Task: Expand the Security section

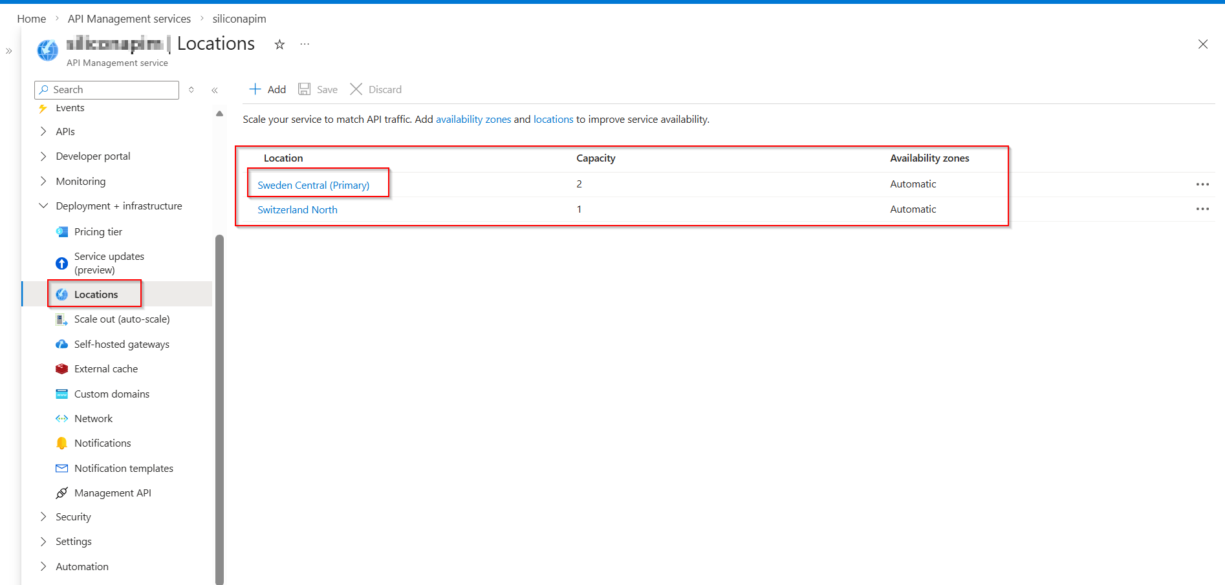Action: tap(43, 516)
